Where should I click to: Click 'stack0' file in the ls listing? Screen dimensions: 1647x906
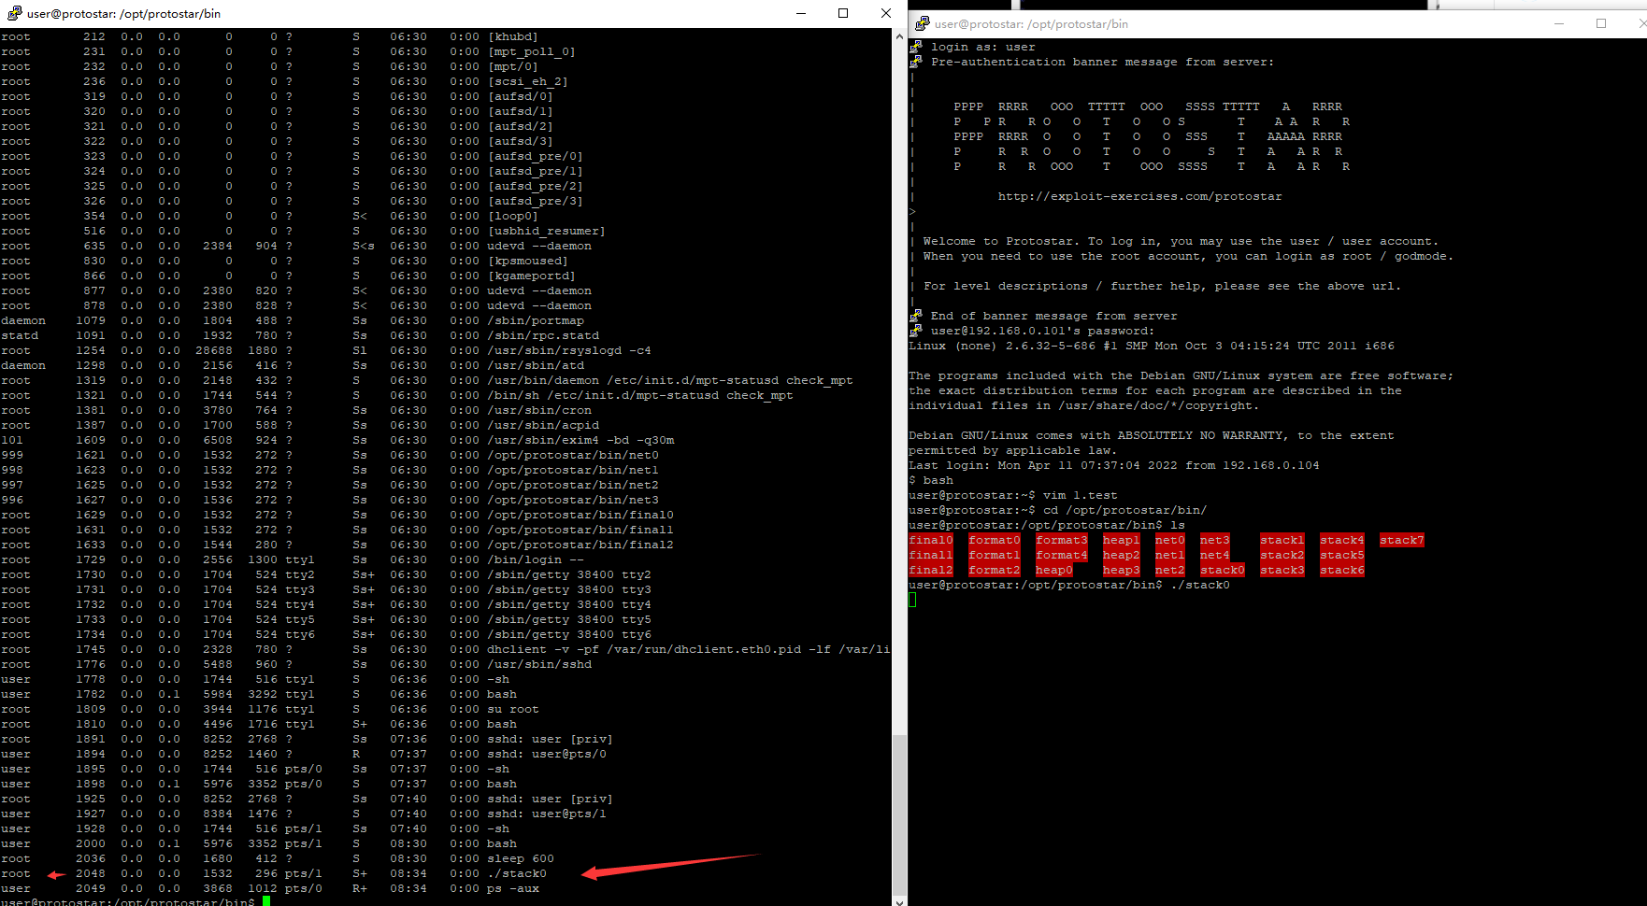(1223, 570)
